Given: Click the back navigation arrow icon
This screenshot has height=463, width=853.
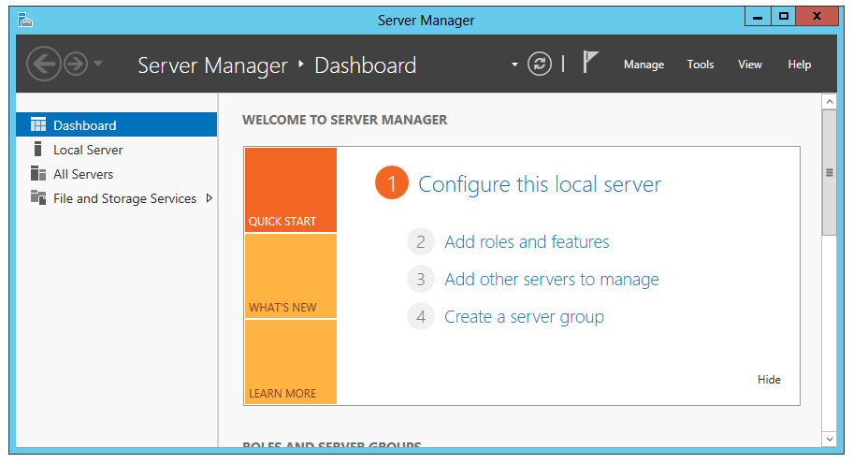Looking at the screenshot, I should point(43,64).
